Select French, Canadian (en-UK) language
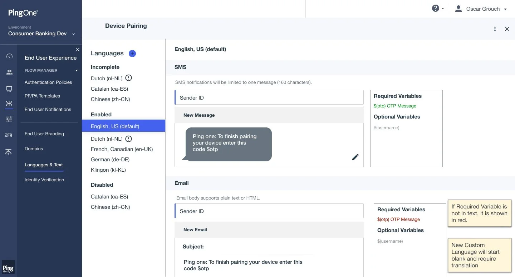Viewport: 515px width, 277px height. [x=122, y=149]
